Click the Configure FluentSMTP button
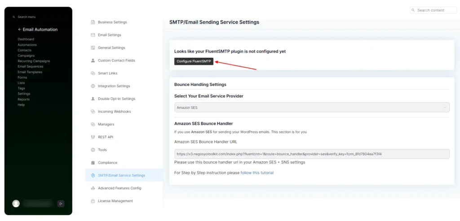This screenshot has width=460, height=221. (194, 61)
